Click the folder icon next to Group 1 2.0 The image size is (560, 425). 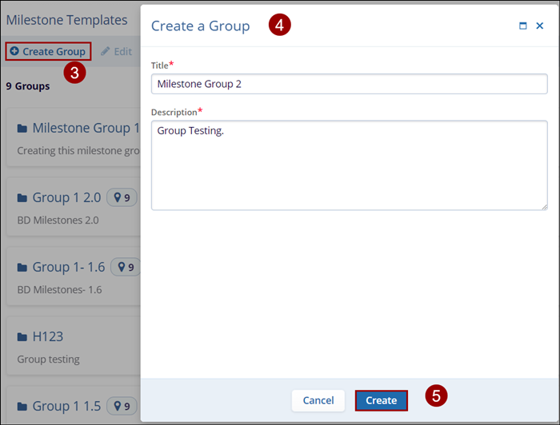pyautogui.click(x=22, y=198)
